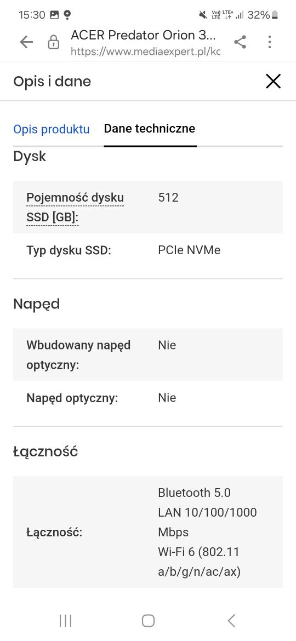Tap the Wi-Fi 6 connectivity value
Image resolution: width=296 pixels, height=641 pixels.
click(198, 562)
